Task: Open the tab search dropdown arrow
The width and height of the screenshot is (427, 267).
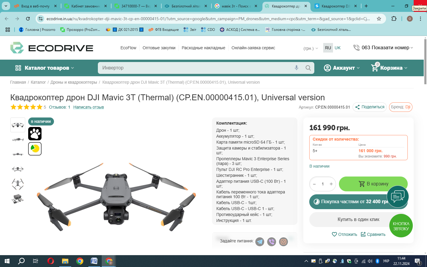Action: 6,6
